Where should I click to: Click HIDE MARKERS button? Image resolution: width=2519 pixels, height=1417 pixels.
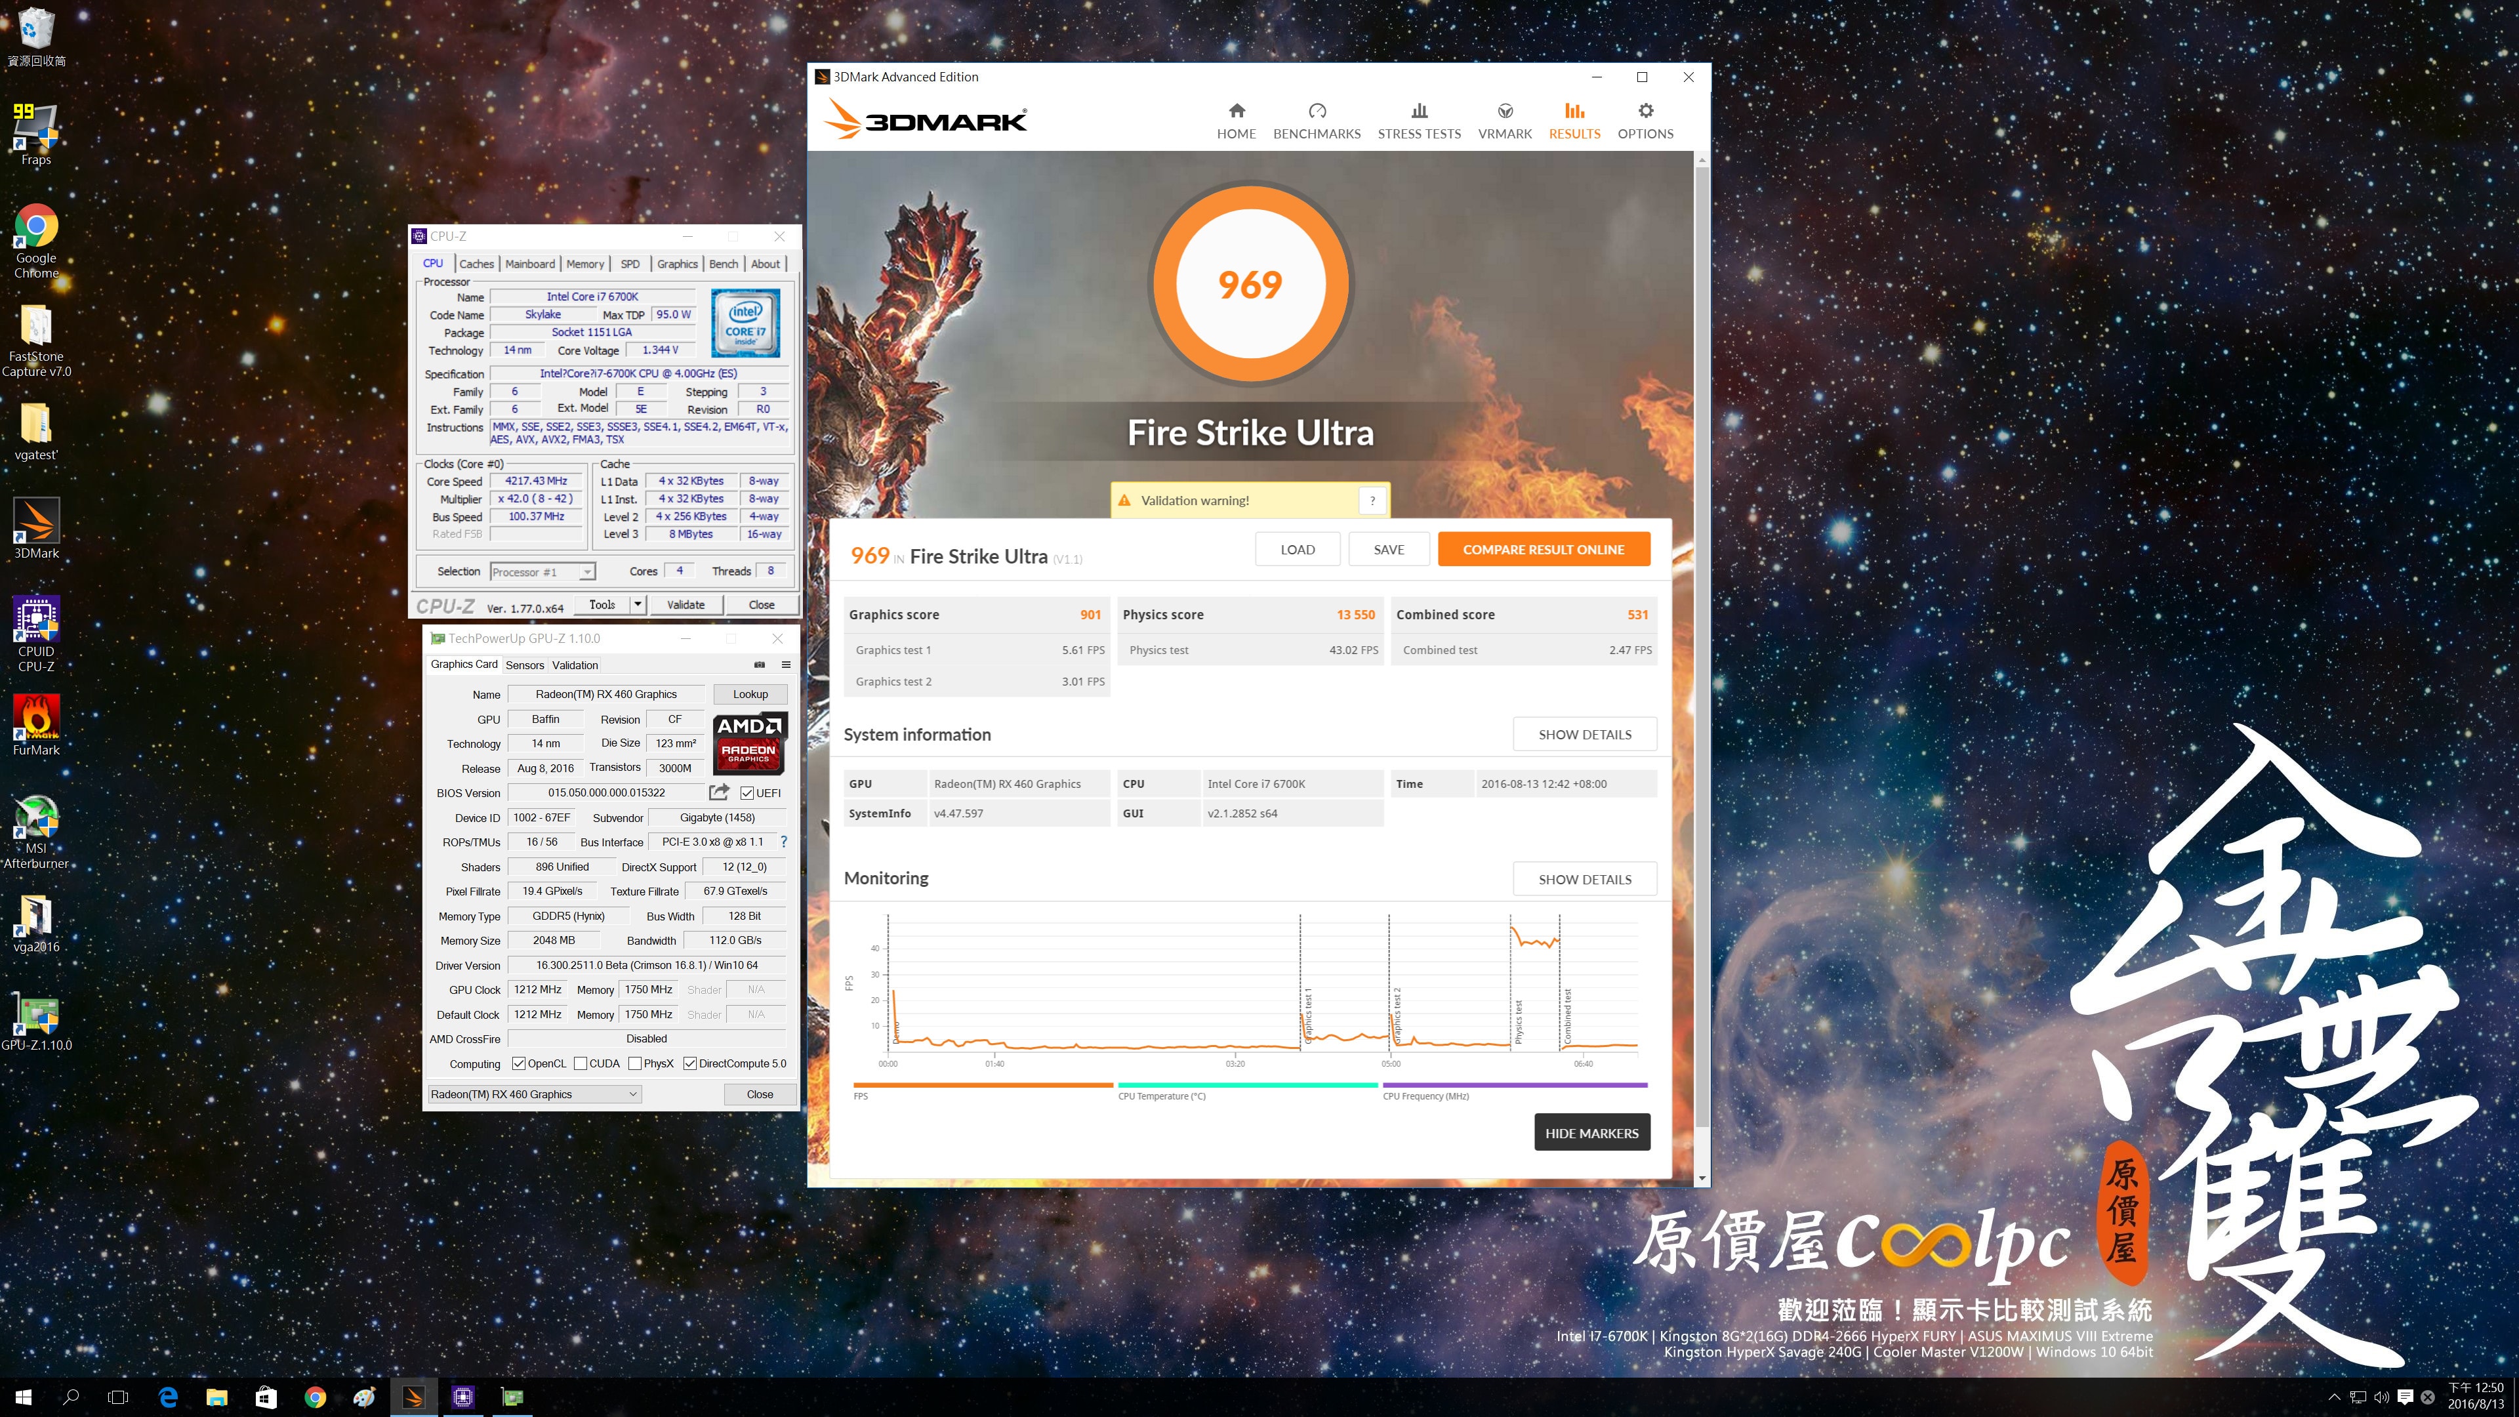point(1591,1134)
